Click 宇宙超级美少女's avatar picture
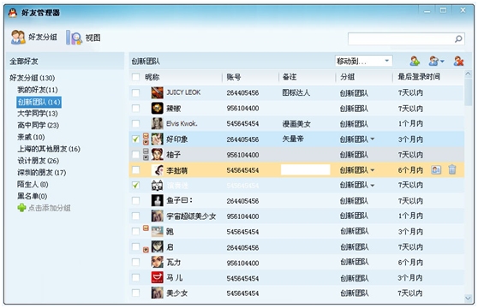478x308 pixels. click(x=158, y=216)
